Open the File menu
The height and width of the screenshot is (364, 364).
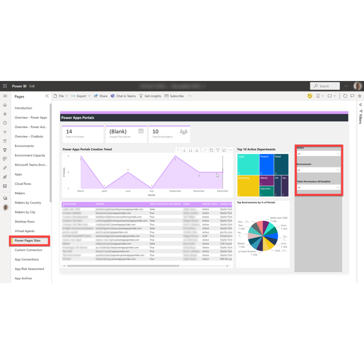pyautogui.click(x=61, y=96)
